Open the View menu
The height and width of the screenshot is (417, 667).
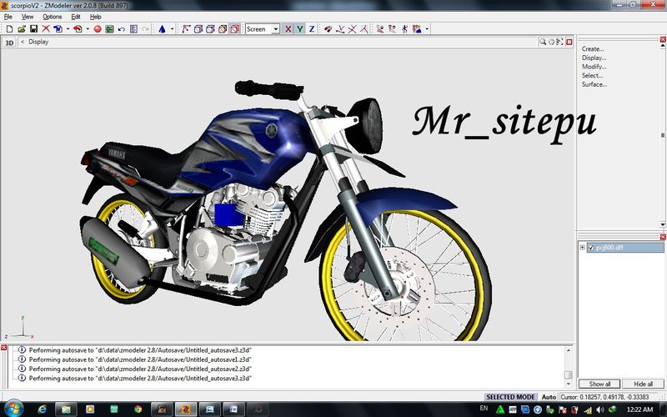(x=28, y=17)
